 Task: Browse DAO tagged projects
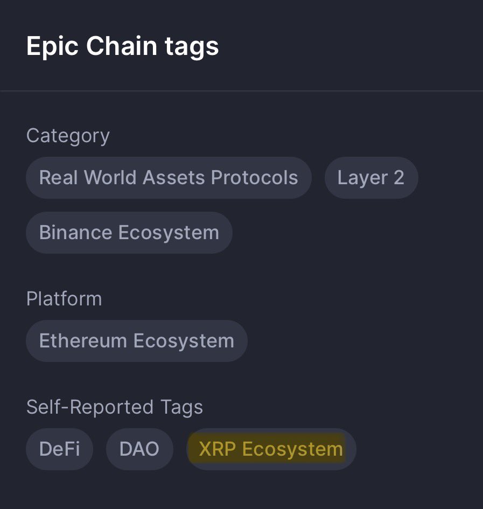pyautogui.click(x=139, y=449)
